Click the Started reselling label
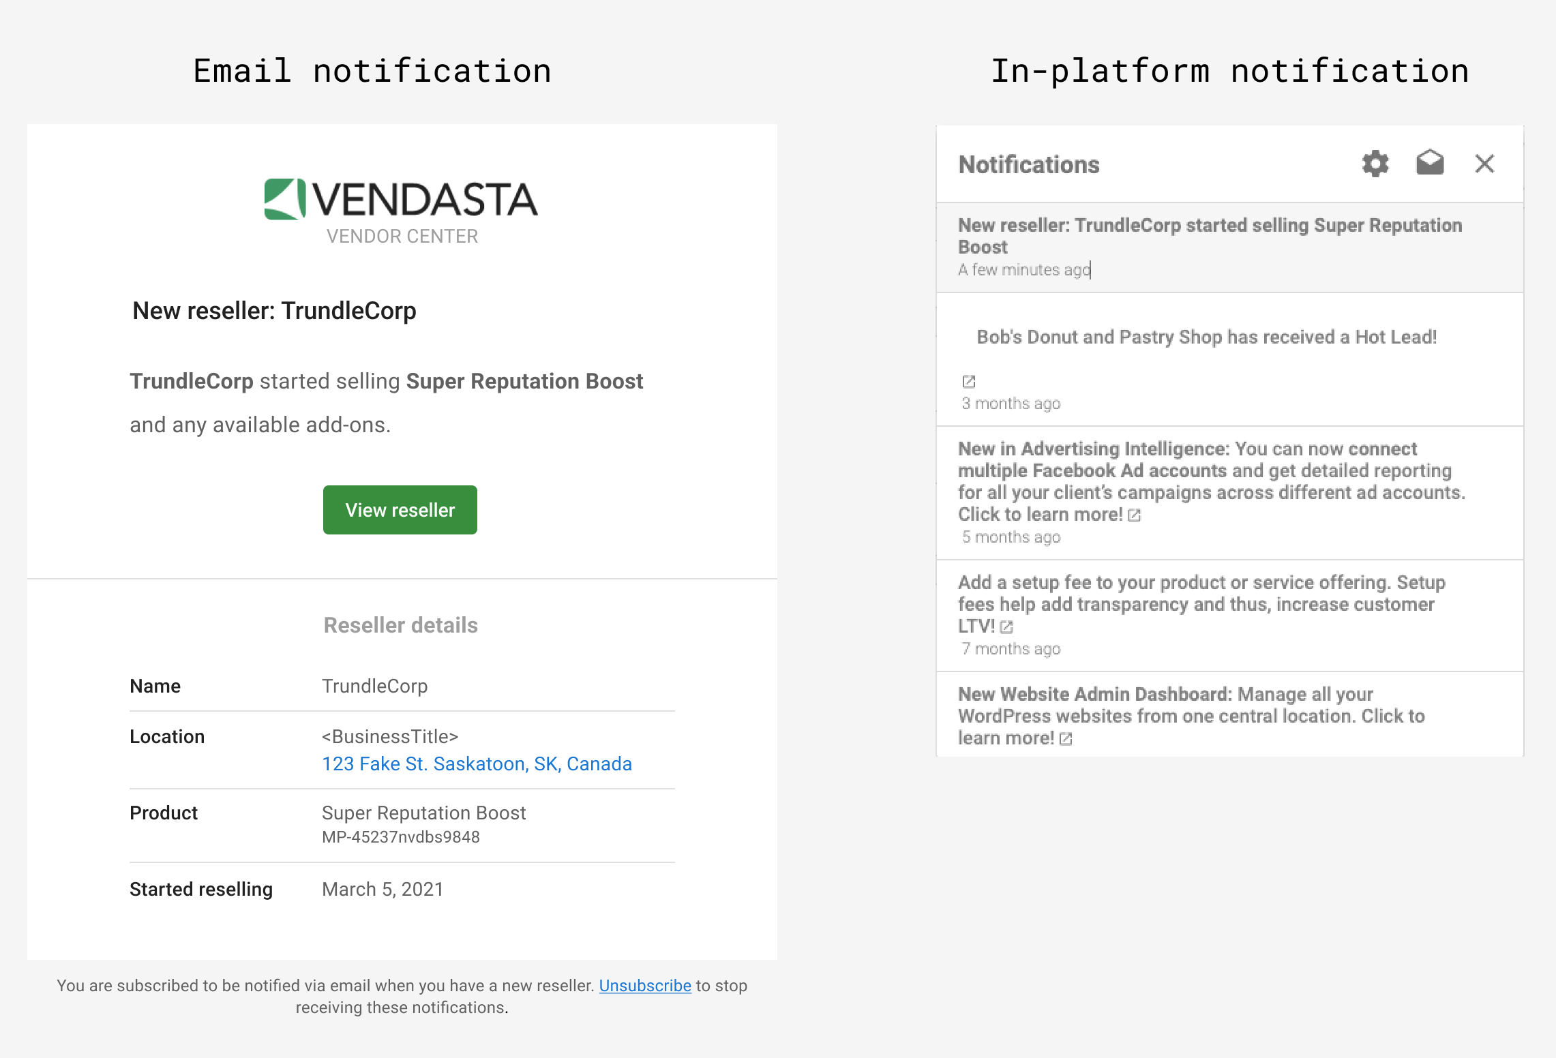The height and width of the screenshot is (1058, 1556). (x=201, y=889)
